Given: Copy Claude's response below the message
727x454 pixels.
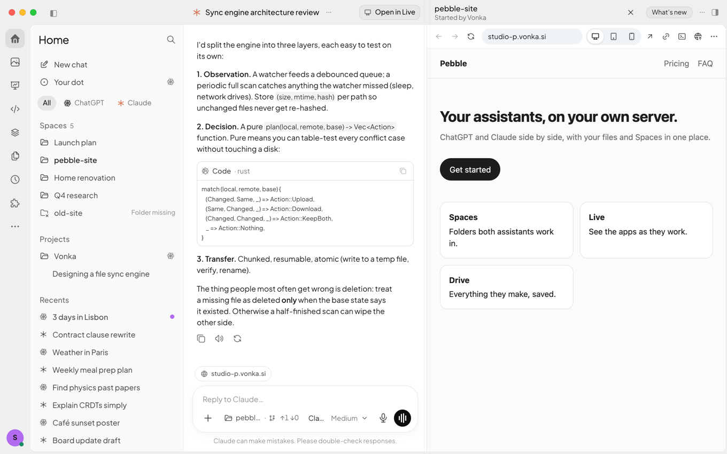Looking at the screenshot, I should coord(201,339).
